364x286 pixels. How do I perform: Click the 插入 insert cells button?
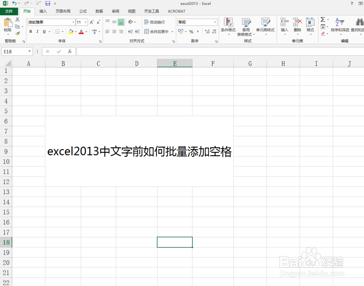point(284,26)
